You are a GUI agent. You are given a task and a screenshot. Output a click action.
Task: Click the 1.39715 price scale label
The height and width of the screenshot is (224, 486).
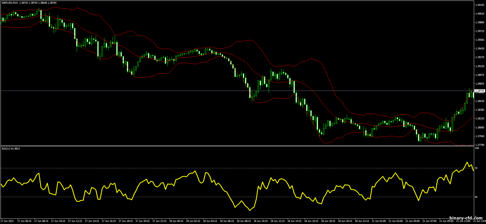(x=480, y=31)
